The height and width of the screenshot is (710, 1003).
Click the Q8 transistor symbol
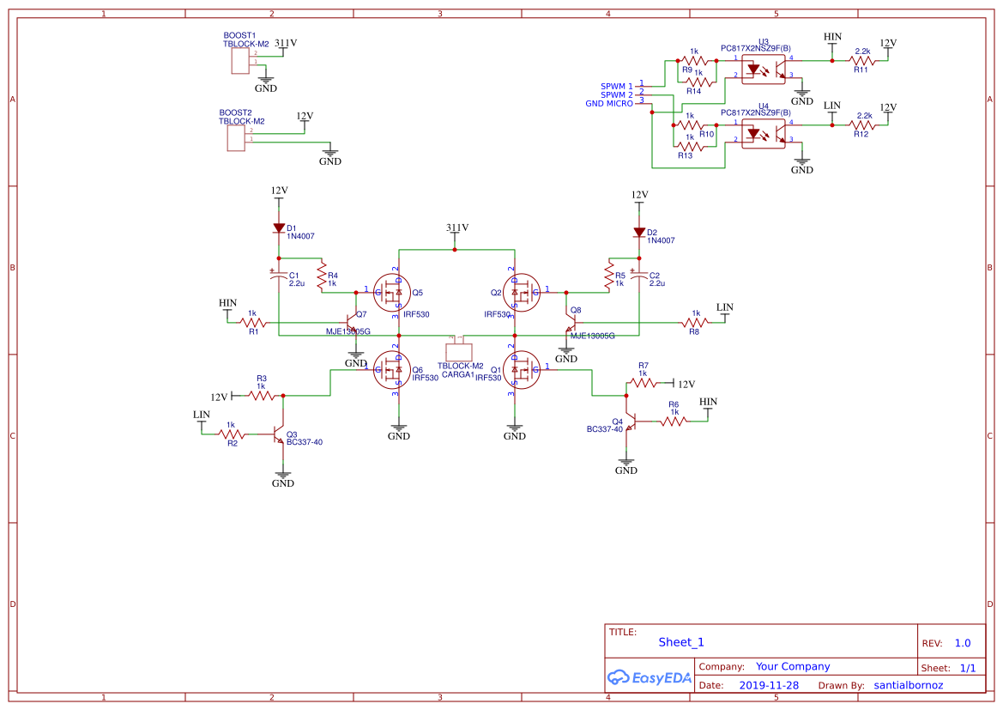[x=571, y=321]
